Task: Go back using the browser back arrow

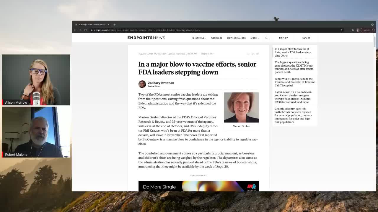Action: pos(75,30)
